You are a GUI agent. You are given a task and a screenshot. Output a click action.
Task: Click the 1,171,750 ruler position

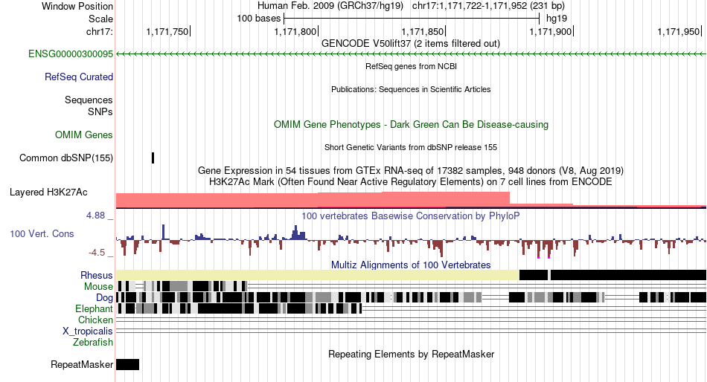[167, 31]
